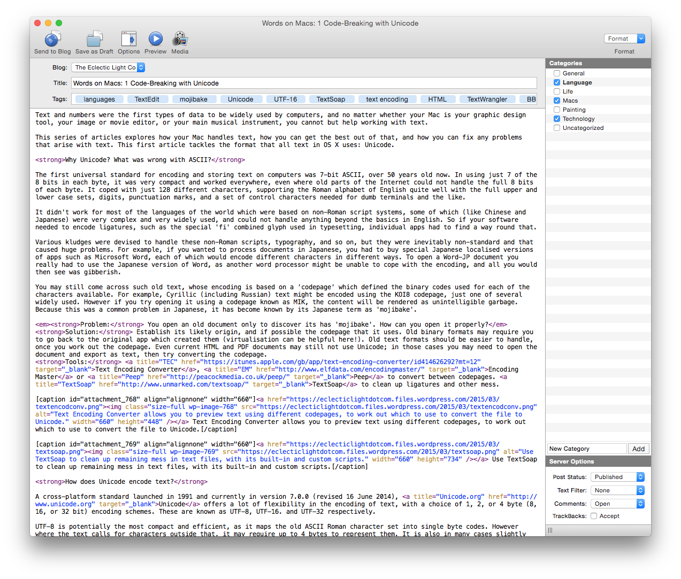Expand the Blog selection dropdown
Image resolution: width=681 pixels, height=579 pixels.
point(108,67)
